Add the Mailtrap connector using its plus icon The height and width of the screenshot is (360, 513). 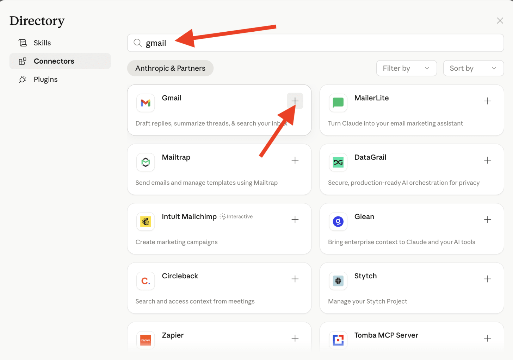(295, 160)
